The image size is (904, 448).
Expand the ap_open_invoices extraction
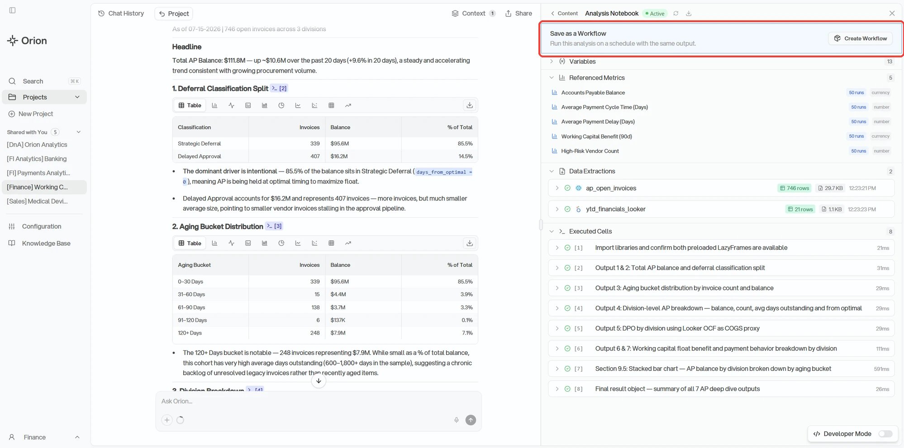pyautogui.click(x=557, y=188)
